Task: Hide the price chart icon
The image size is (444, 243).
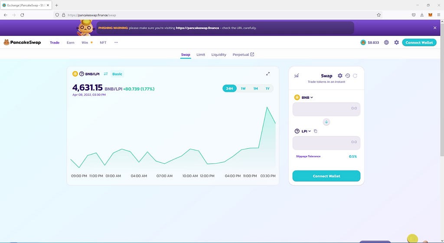Action: click(x=297, y=75)
